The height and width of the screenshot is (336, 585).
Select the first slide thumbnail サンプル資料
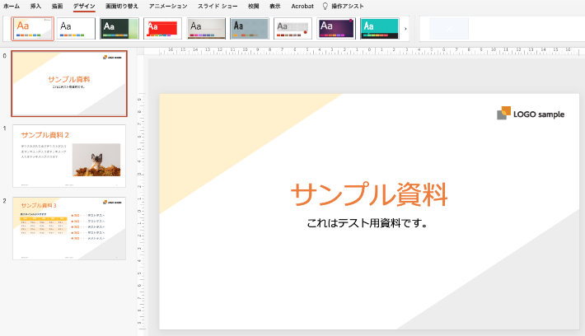click(69, 83)
